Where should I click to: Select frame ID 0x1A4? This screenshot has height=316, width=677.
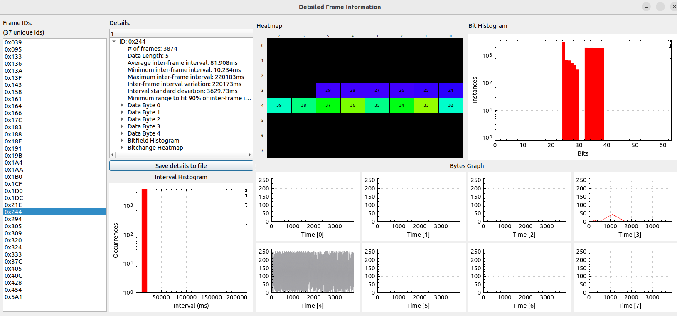pyautogui.click(x=54, y=163)
